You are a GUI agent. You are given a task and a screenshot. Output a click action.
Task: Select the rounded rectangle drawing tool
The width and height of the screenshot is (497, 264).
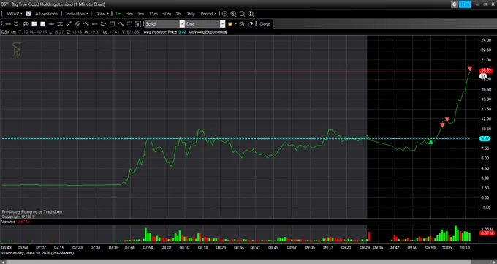point(129,24)
